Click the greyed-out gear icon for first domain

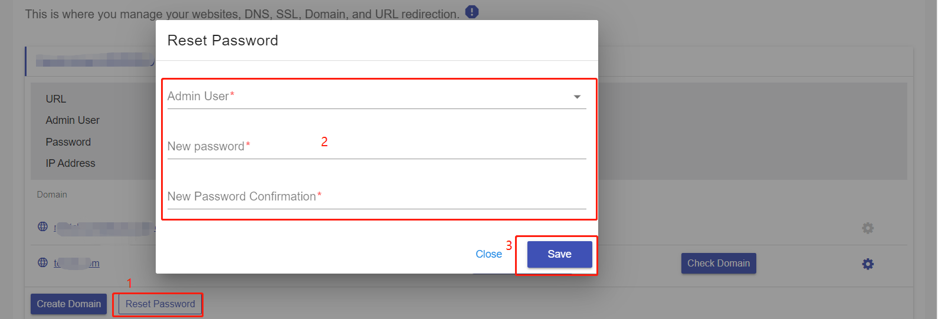(868, 228)
